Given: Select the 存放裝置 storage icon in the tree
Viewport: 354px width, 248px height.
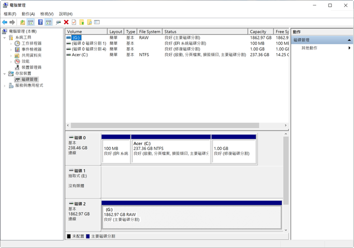Looking at the screenshot, I should (x=11, y=73).
